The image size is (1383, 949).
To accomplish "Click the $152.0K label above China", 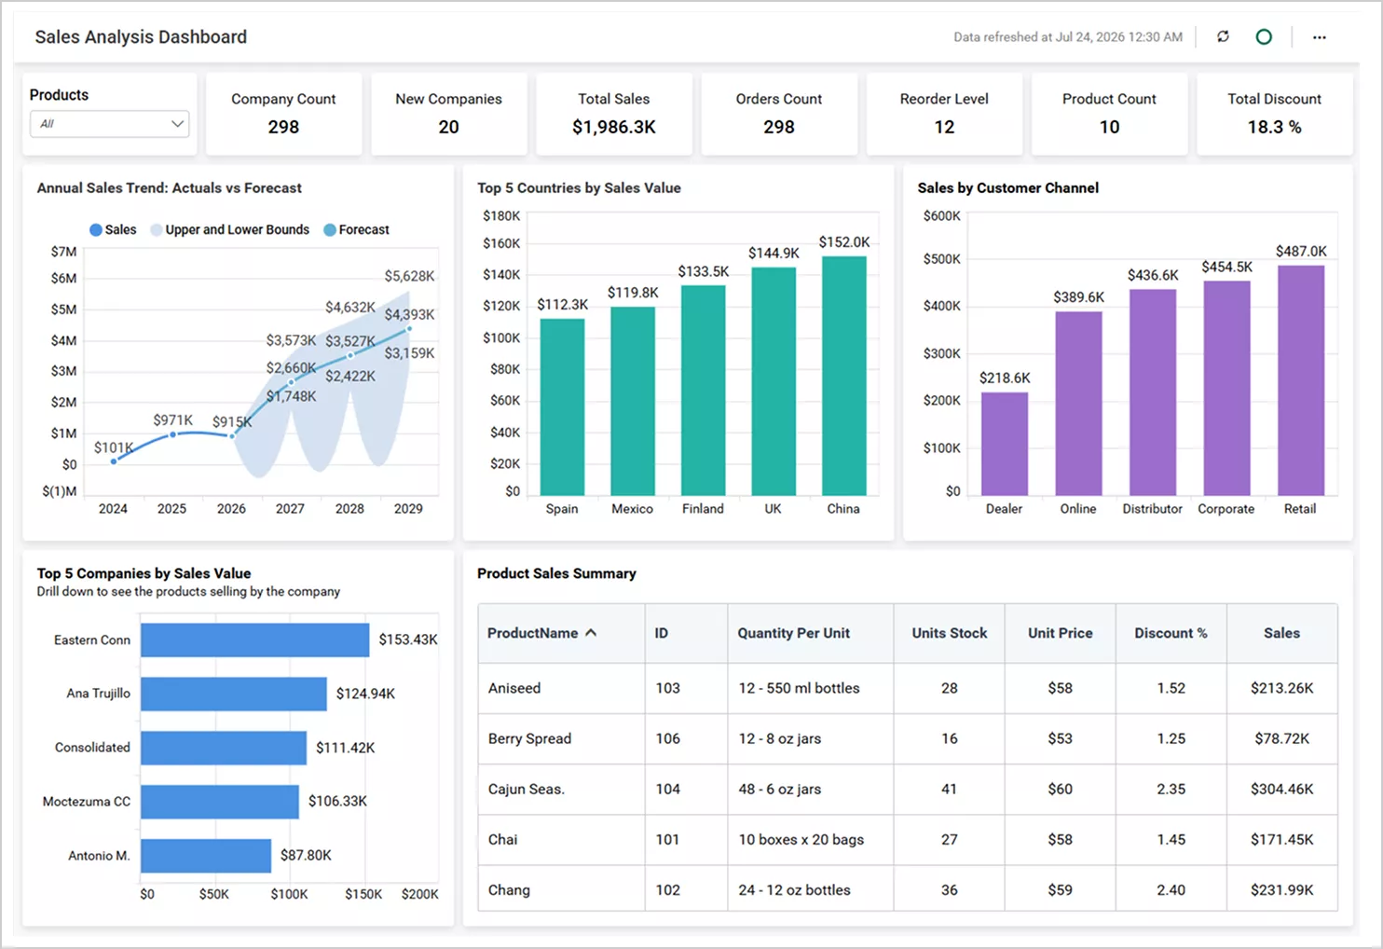I will 844,242.
